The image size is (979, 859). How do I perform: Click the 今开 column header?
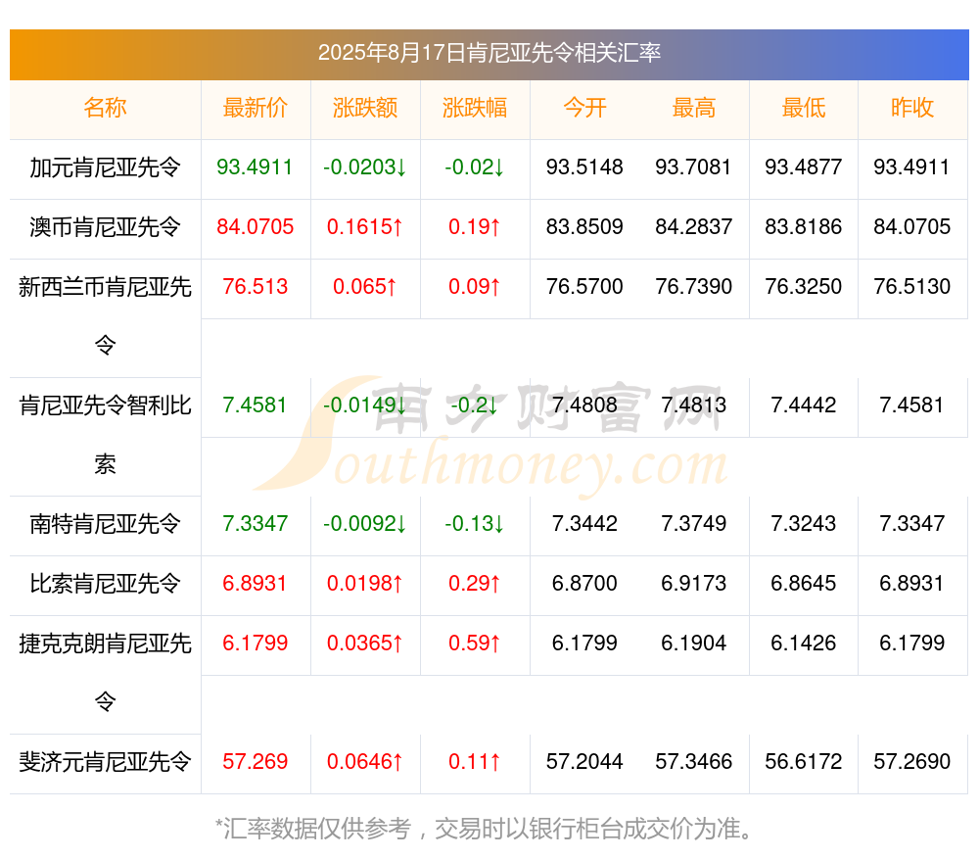584,108
